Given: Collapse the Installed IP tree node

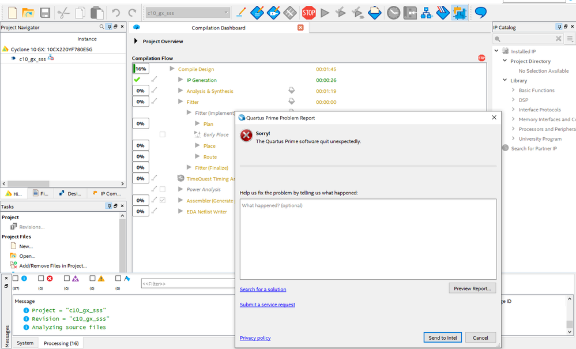Looking at the screenshot, I should 496,51.
